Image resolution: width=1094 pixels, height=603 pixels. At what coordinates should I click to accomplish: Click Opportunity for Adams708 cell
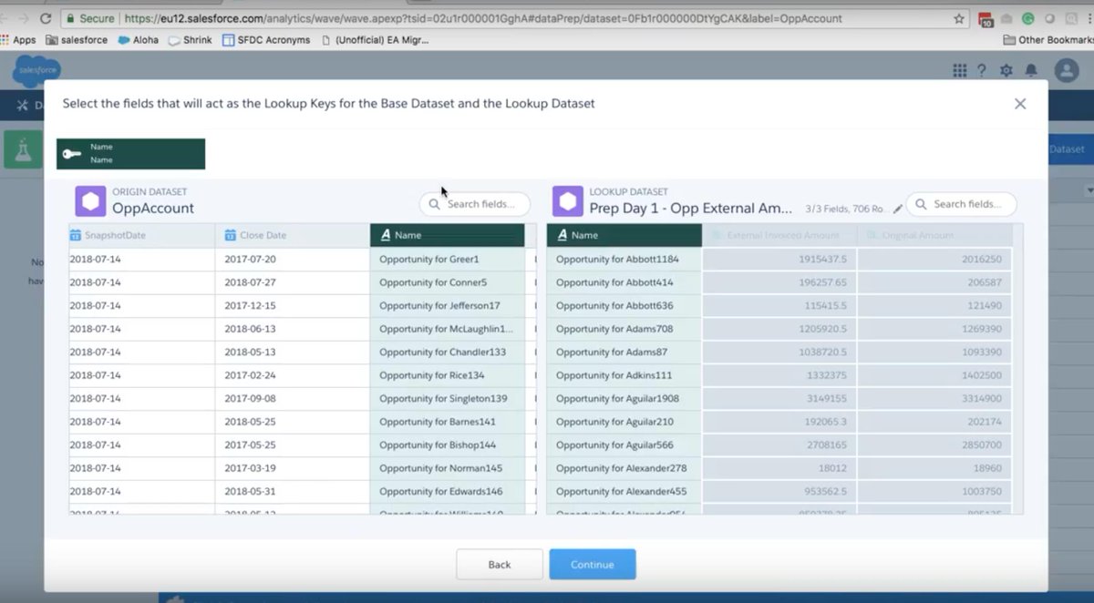click(x=624, y=329)
